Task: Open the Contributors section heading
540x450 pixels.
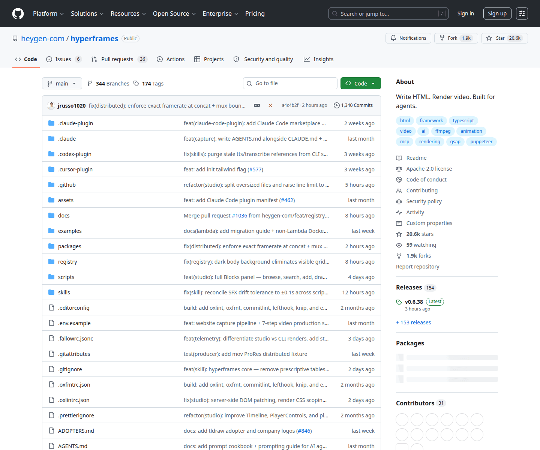Action: click(415, 403)
